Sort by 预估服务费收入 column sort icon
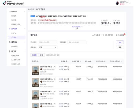 point(121,61)
